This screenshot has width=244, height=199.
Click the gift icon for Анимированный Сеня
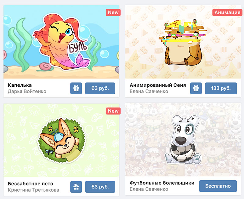[196, 88]
